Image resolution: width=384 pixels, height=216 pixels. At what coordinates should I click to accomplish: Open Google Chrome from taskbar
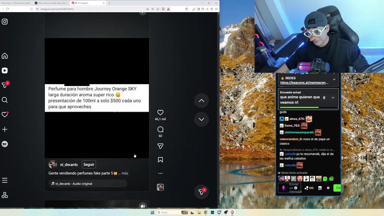pos(205,212)
